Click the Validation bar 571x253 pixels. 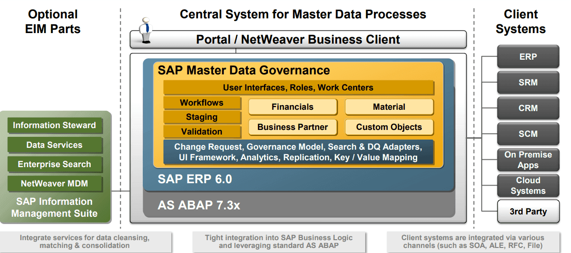(x=202, y=132)
